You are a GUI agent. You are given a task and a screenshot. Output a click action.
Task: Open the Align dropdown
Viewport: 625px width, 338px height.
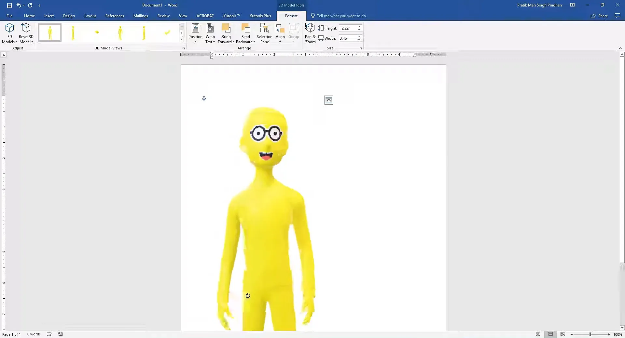click(x=280, y=33)
